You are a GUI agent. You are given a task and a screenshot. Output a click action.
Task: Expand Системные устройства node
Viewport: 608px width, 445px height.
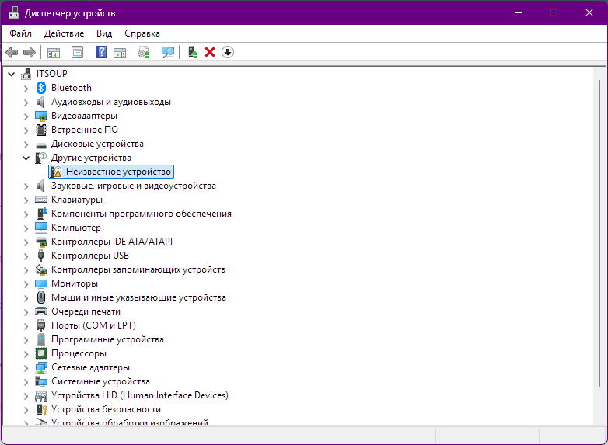pos(26,382)
